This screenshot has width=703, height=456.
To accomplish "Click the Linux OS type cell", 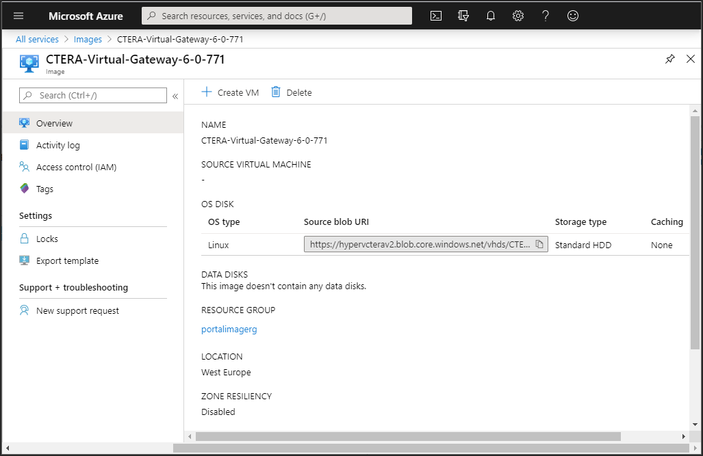I will click(x=218, y=245).
